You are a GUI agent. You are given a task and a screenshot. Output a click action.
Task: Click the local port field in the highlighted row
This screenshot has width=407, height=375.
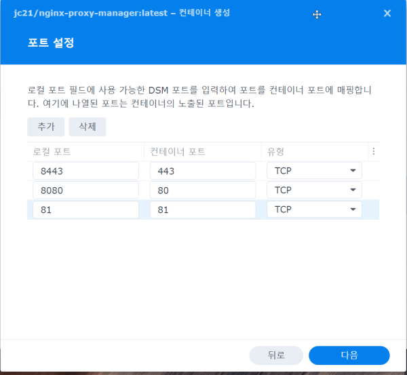click(85, 210)
